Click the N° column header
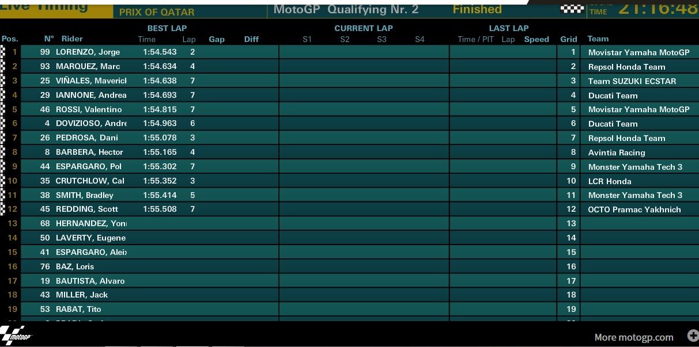Image resolution: width=699 pixels, height=347 pixels. 49,39
